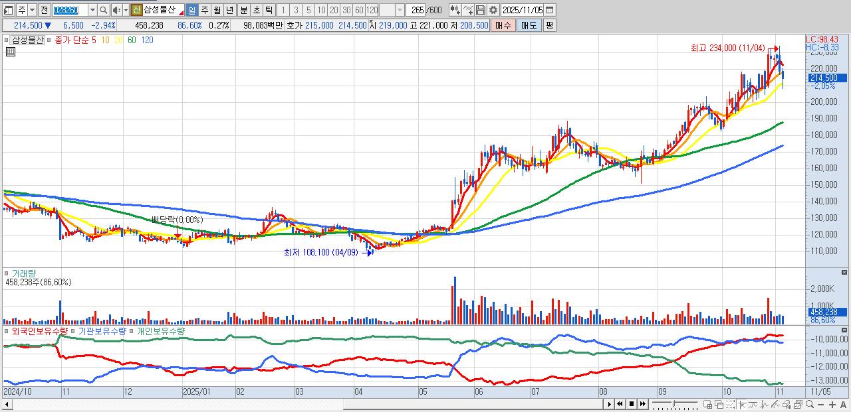Toggle the 거래량 volume indicator square
Viewport: 851px width, 412px height.
pos(7,273)
